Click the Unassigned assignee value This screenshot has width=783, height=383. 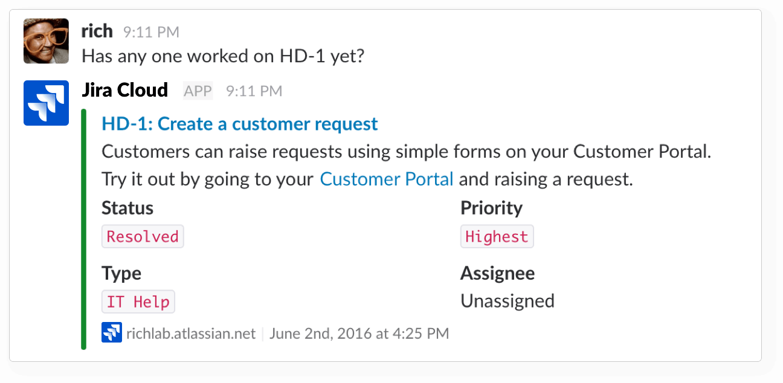point(507,301)
